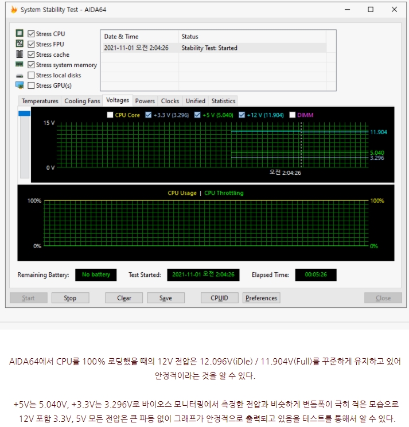Enable the Stress GPU(s) checkbox
The width and height of the screenshot is (409, 427).
[x=31, y=85]
